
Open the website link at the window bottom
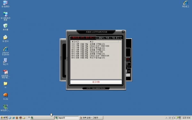pos(96,88)
